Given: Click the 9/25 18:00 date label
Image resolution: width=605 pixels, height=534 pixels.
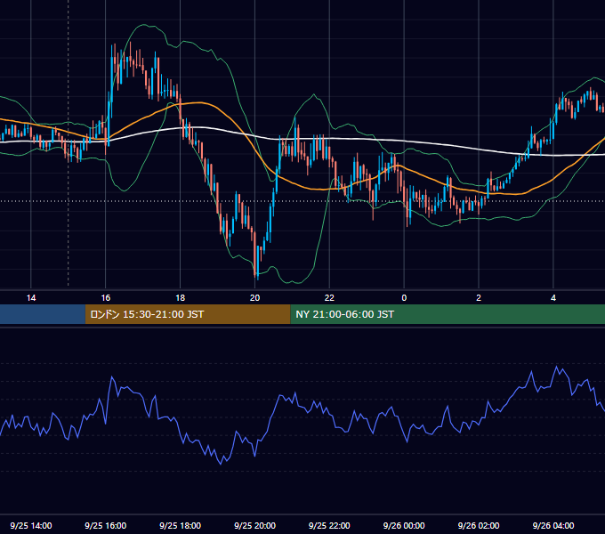Looking at the screenshot, I should click(x=181, y=525).
